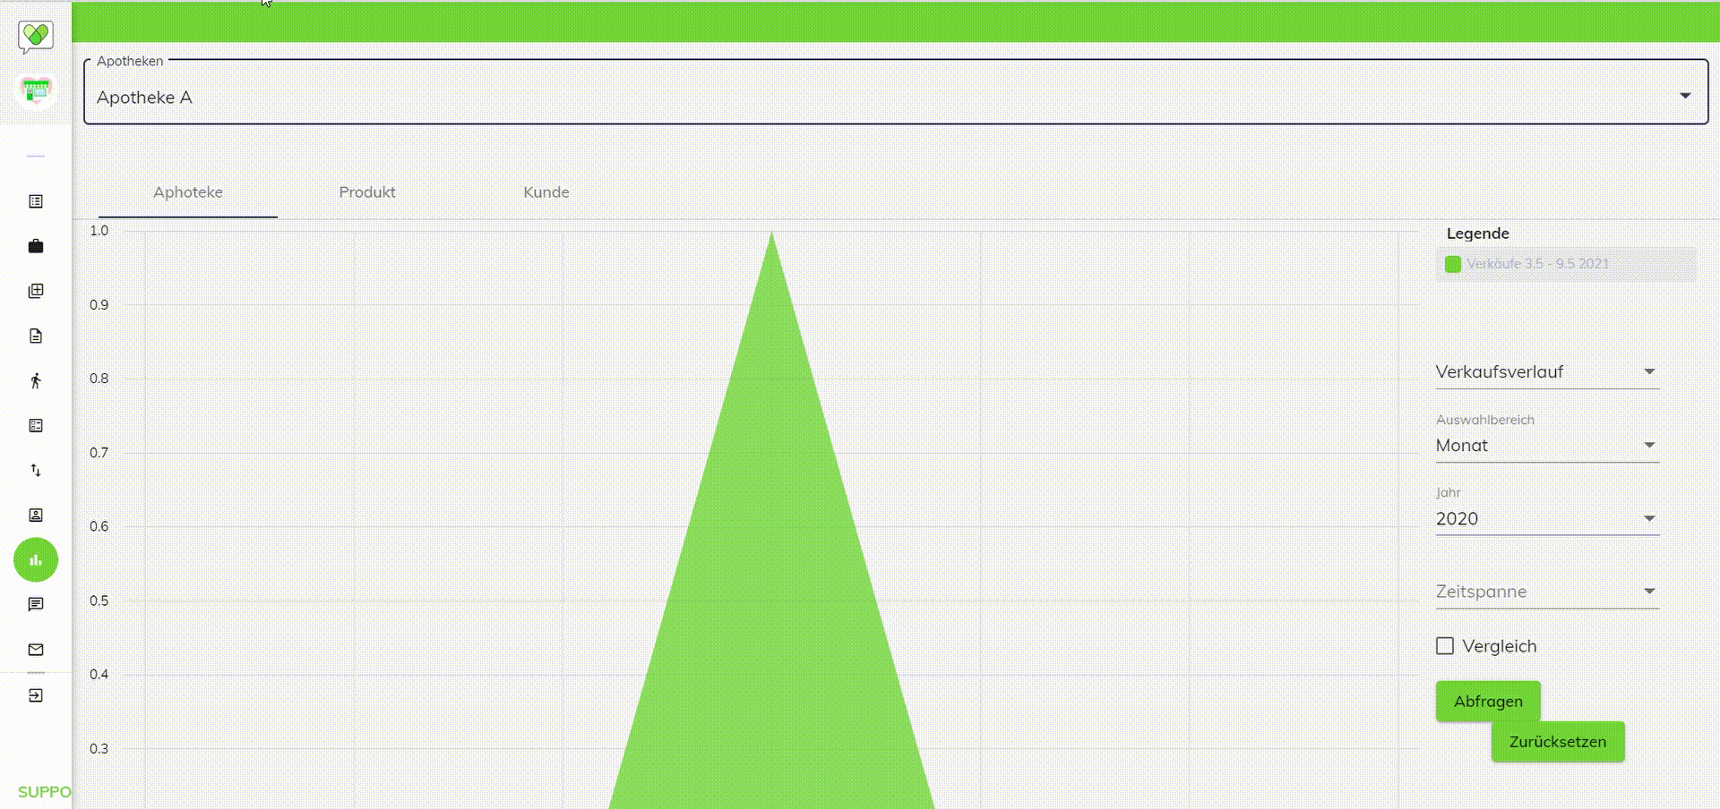
Task: Click the add-to-library sidebar icon
Action: coord(36,291)
